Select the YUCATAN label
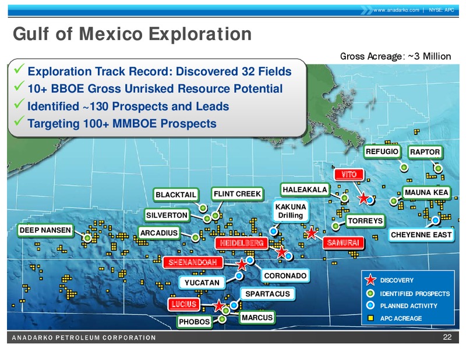This screenshot has width=466, height=349. pos(202,283)
